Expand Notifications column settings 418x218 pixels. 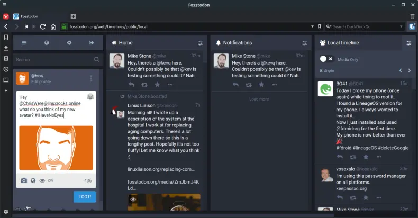click(x=304, y=43)
